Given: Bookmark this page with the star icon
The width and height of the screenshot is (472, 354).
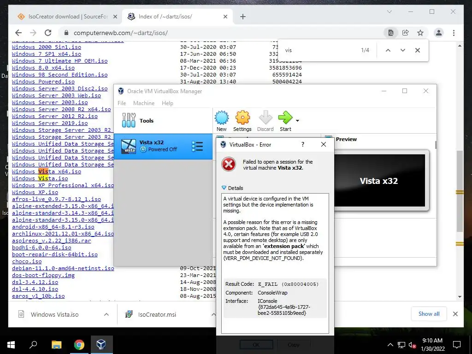Looking at the screenshot, I should [420, 33].
